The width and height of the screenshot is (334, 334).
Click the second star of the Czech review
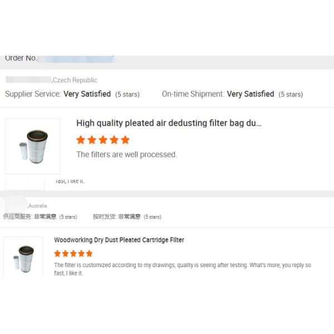[92, 140]
